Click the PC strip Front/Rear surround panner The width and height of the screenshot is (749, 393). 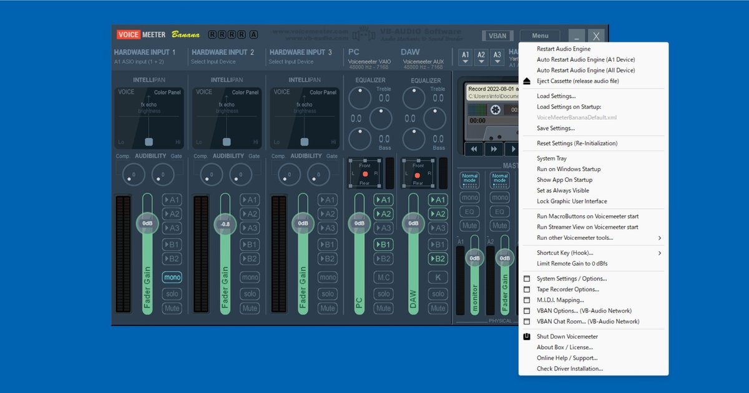point(365,172)
